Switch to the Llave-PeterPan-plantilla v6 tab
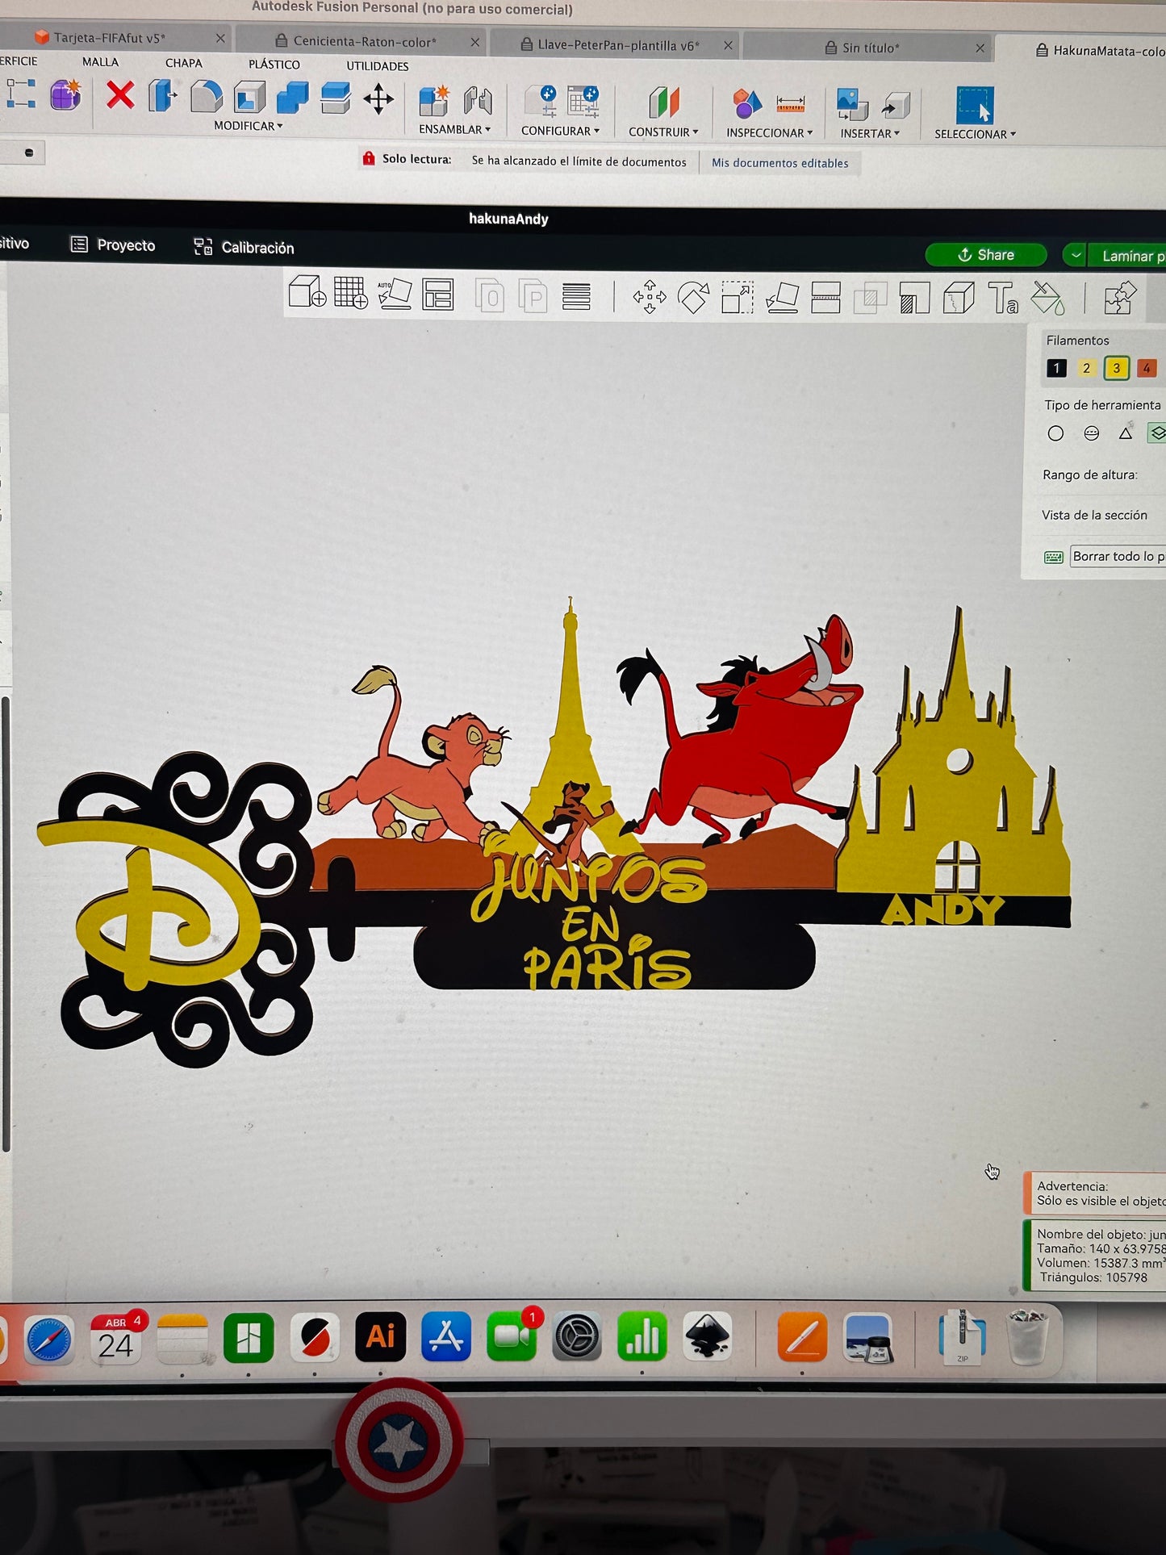Screen dimensions: 1166x1555 coord(618,45)
